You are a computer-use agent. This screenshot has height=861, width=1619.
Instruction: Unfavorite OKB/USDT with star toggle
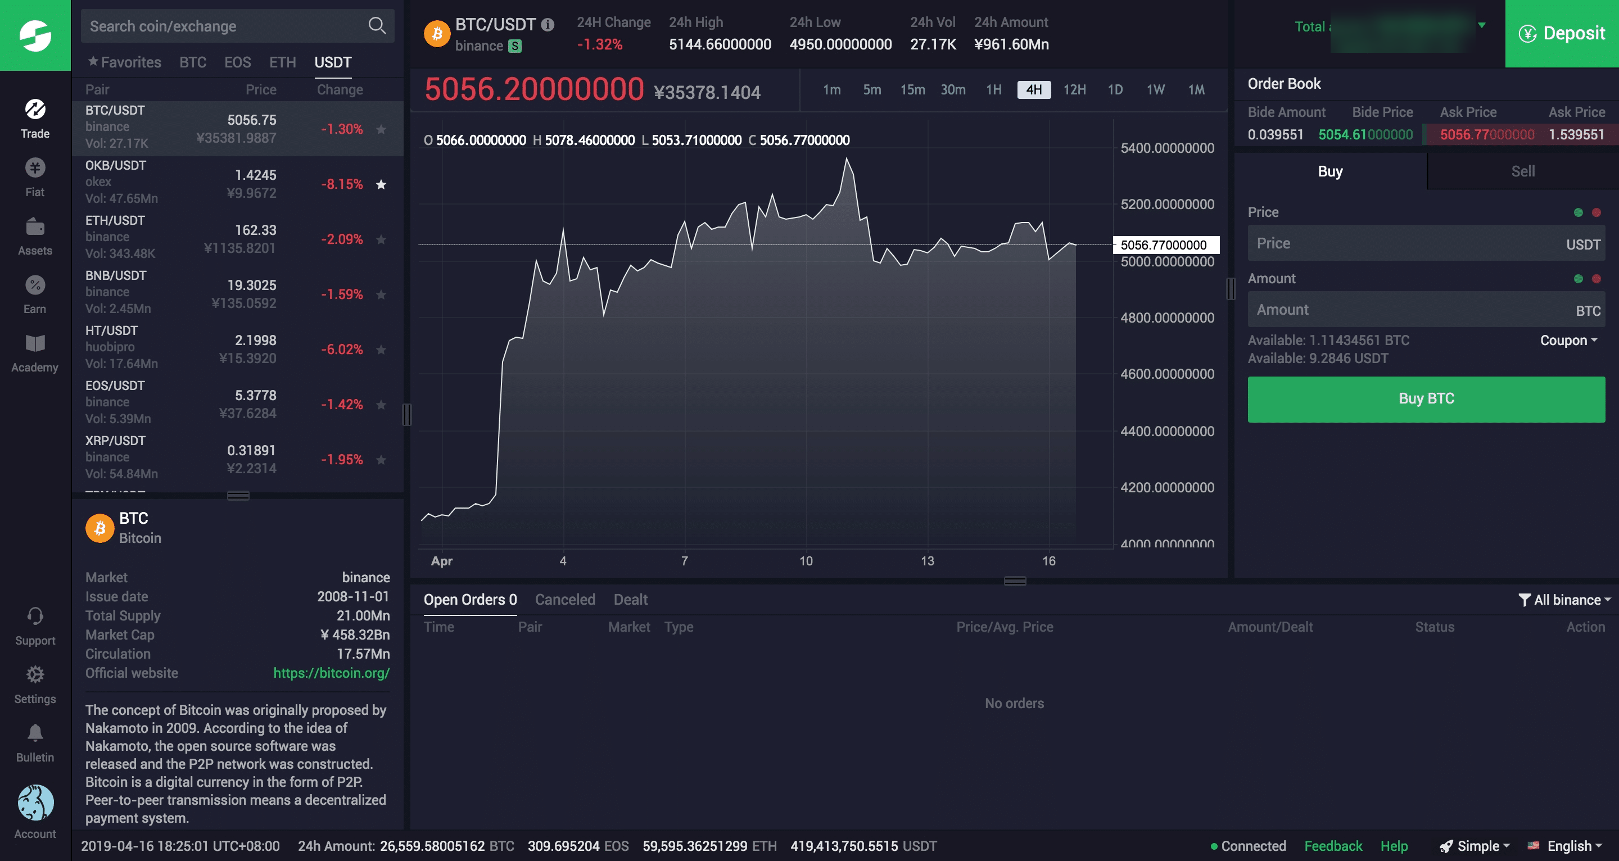tap(381, 184)
